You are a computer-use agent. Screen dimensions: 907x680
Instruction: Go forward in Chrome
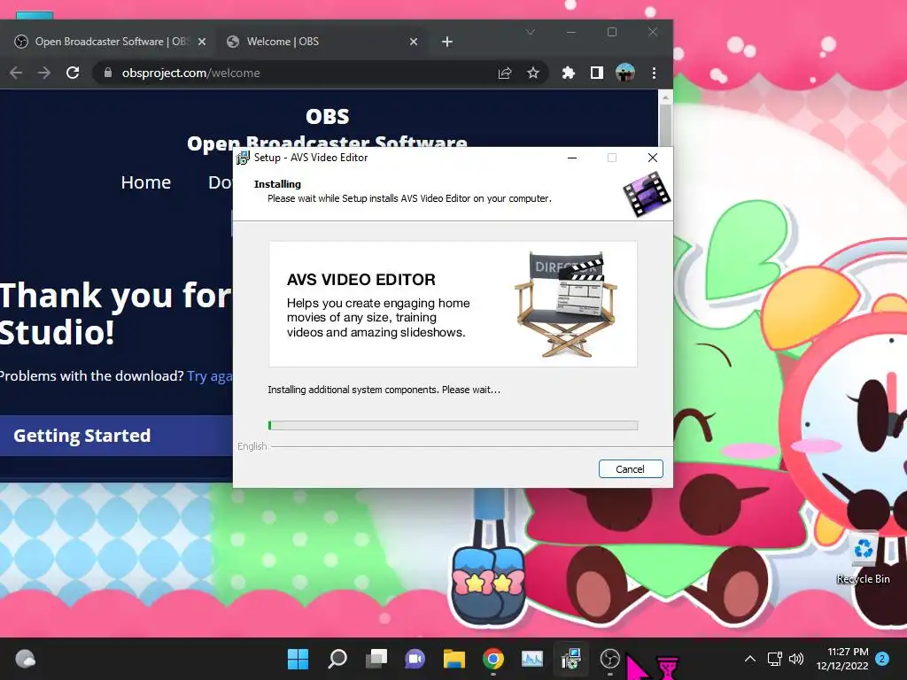(44, 73)
